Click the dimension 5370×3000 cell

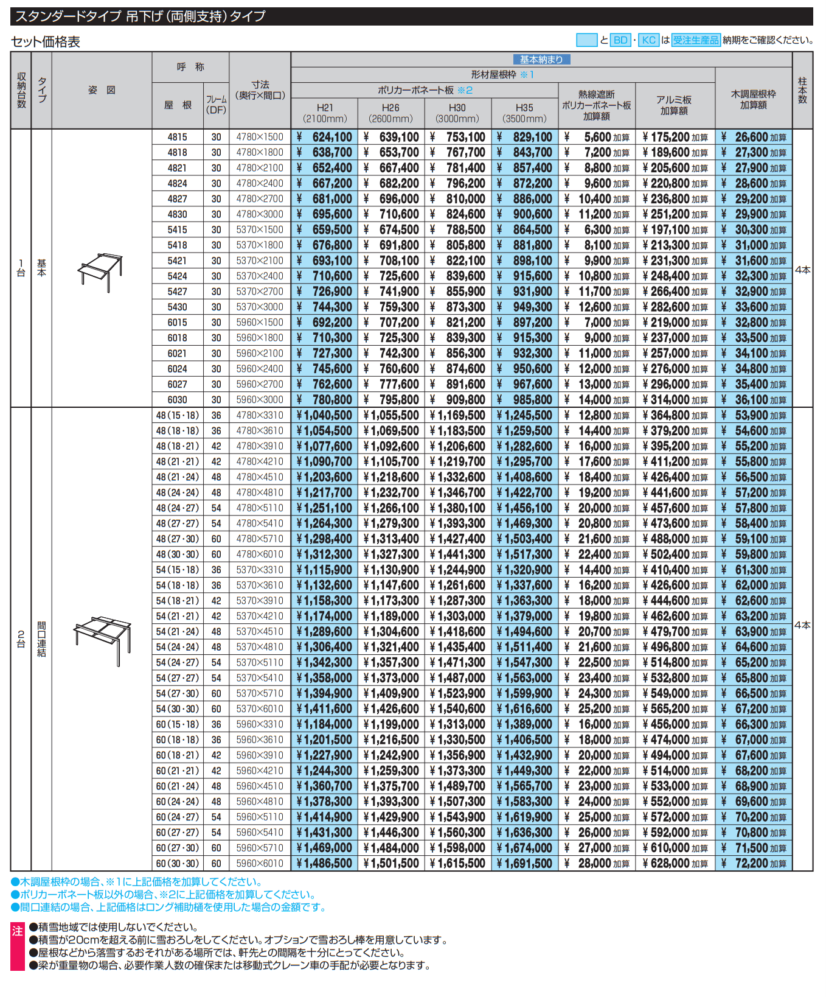(x=260, y=307)
